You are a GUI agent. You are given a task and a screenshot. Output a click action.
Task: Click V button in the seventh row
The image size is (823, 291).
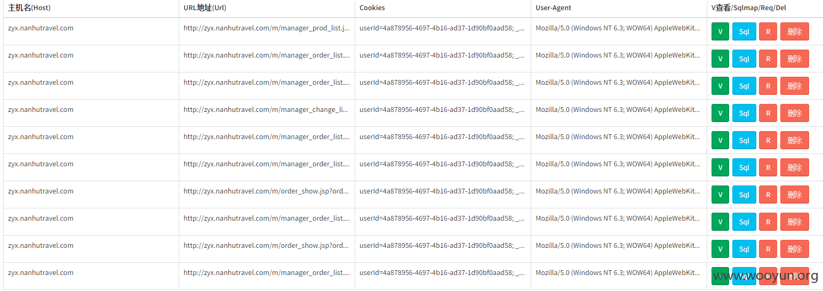tap(720, 195)
